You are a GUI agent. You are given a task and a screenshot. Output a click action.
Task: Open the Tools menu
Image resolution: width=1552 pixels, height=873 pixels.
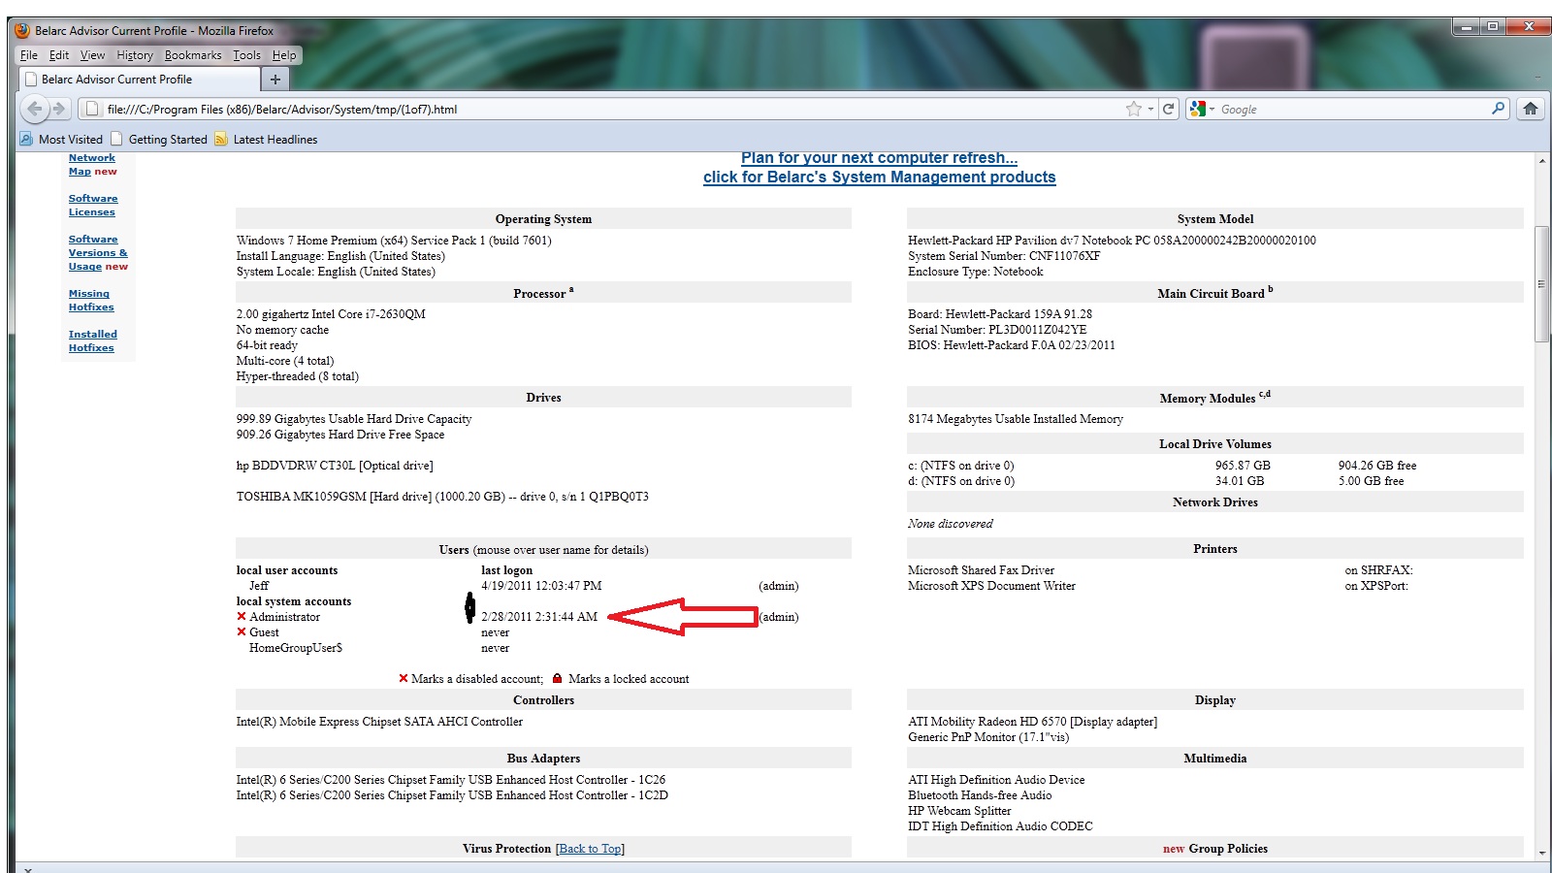pyautogui.click(x=247, y=55)
